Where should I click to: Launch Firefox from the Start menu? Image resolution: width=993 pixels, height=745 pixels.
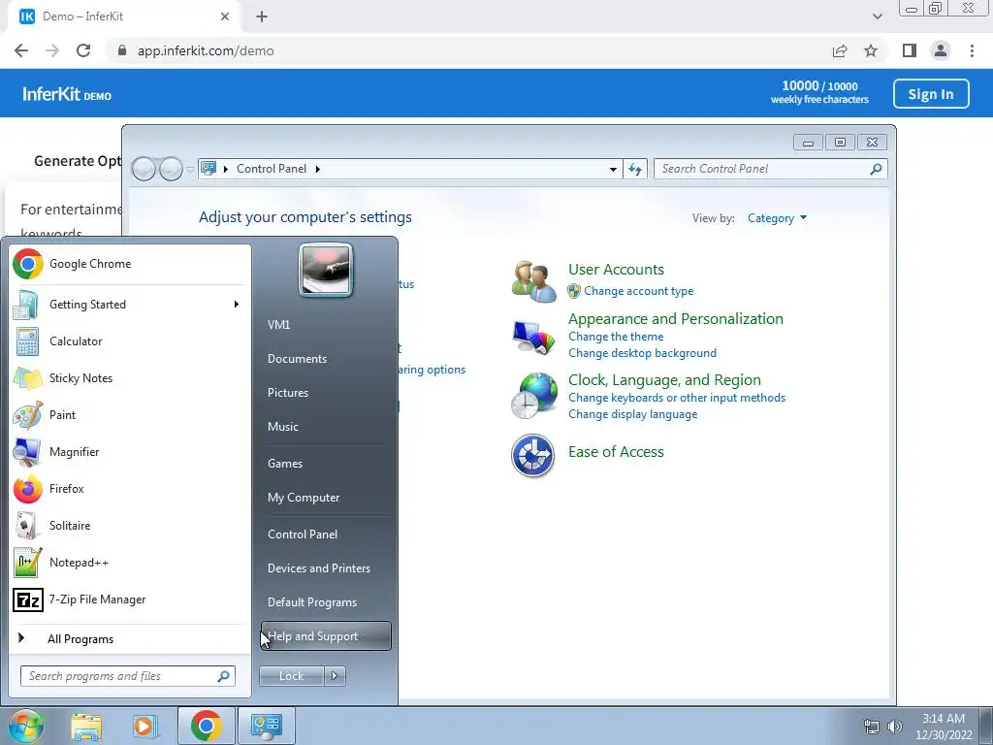coord(129,489)
